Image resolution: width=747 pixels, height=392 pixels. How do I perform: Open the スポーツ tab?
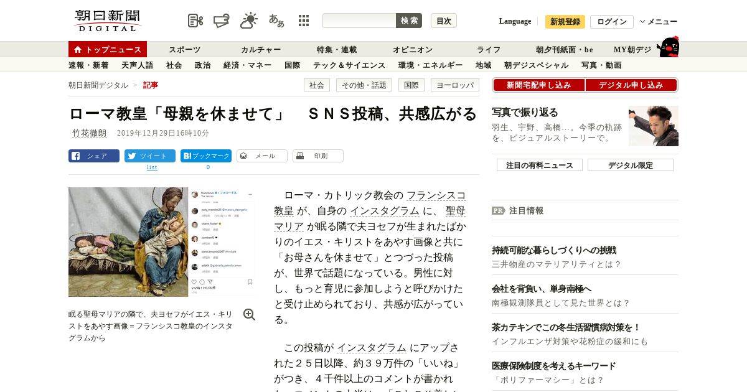click(184, 49)
